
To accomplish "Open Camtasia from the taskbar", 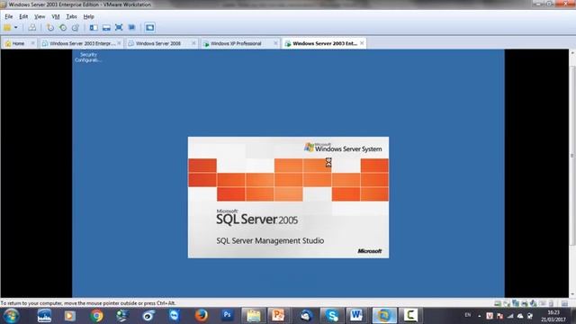I will pyautogui.click(x=410, y=316).
